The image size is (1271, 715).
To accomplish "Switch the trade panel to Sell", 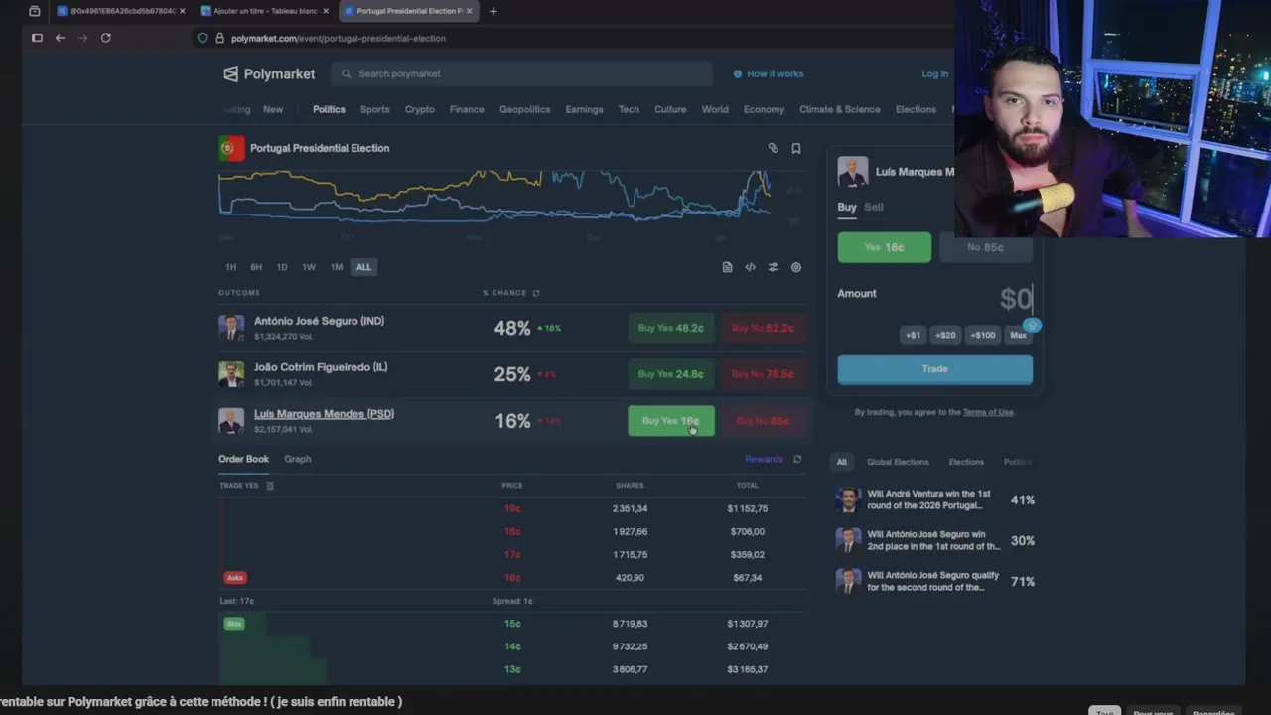I will pos(874,207).
